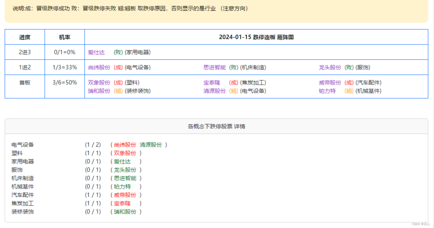Select the 首板 progress cell

point(25,87)
